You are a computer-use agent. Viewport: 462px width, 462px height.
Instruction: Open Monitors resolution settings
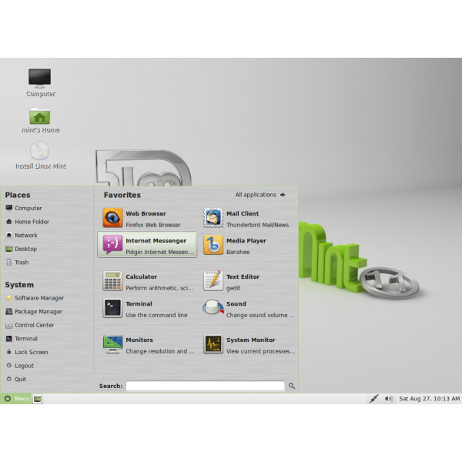point(146,344)
